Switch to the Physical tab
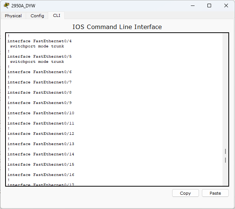This screenshot has height=209, width=235. tap(13, 16)
